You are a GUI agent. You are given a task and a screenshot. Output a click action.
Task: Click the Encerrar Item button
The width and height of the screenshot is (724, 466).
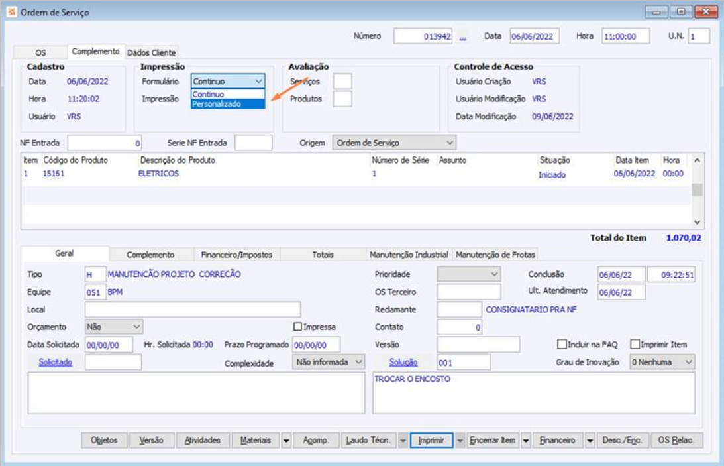pyautogui.click(x=493, y=441)
